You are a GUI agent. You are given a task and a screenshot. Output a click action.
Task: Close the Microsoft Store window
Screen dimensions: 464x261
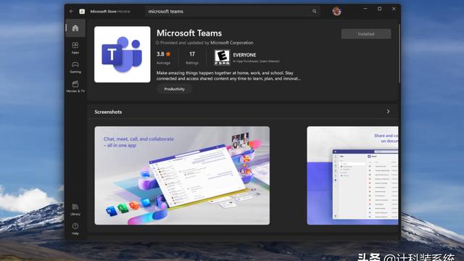tap(394, 9)
